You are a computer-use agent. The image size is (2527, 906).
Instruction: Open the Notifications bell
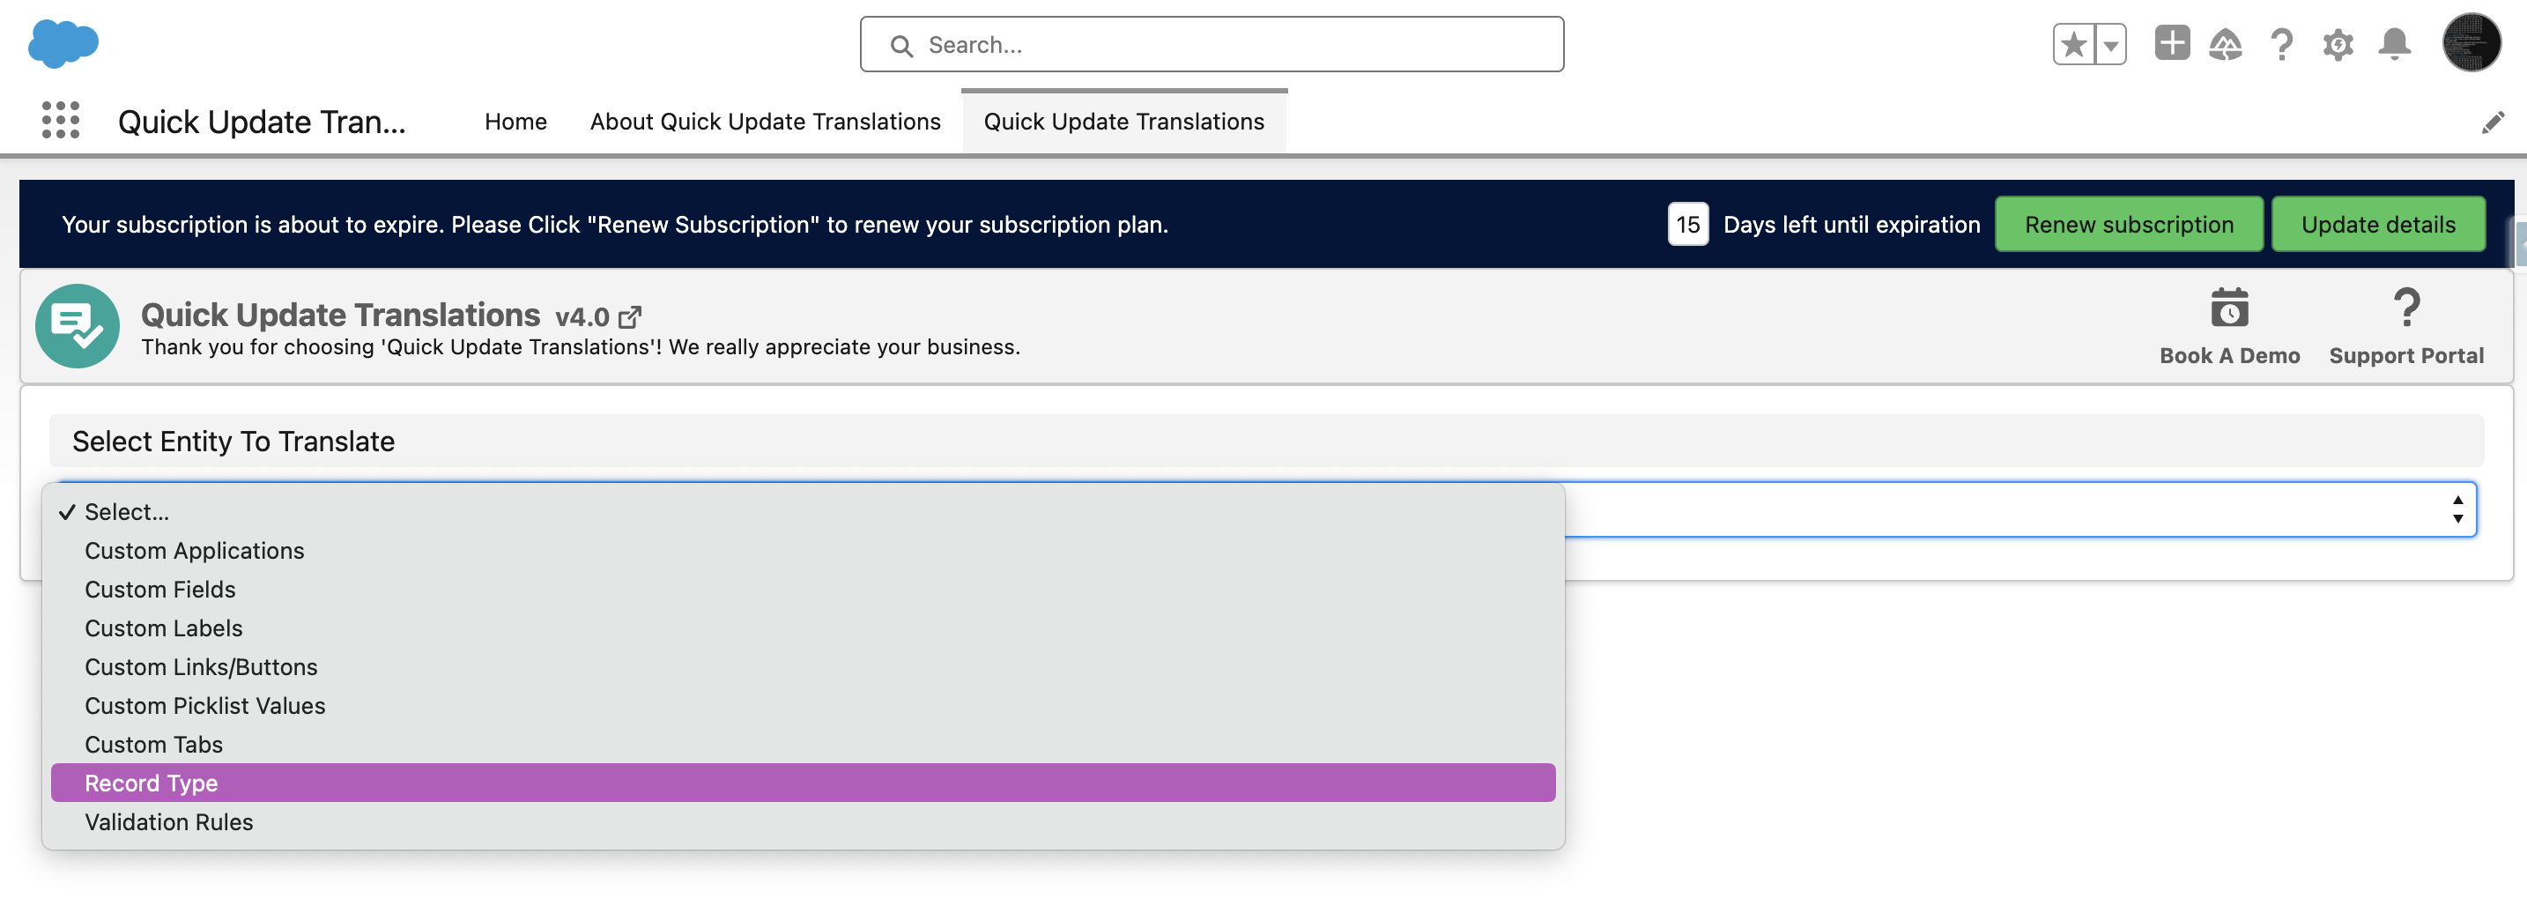pyautogui.click(x=2395, y=44)
